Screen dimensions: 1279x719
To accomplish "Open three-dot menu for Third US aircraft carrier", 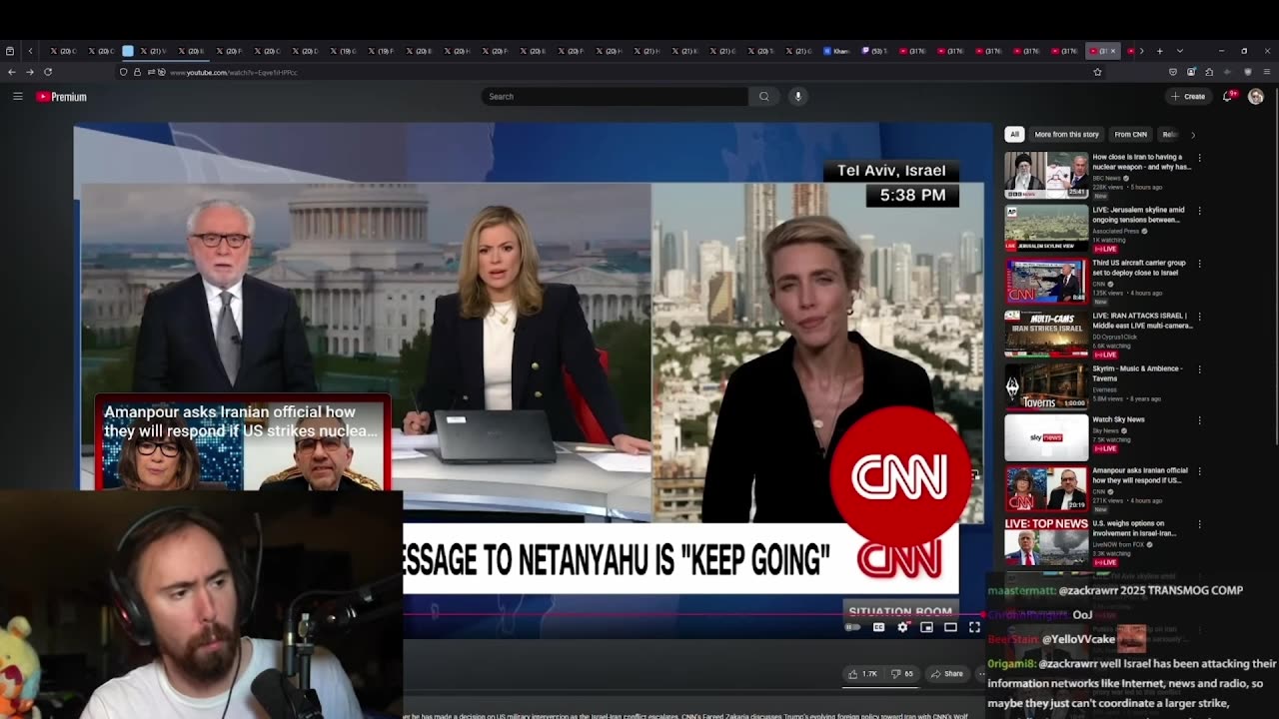I will coord(1199,264).
